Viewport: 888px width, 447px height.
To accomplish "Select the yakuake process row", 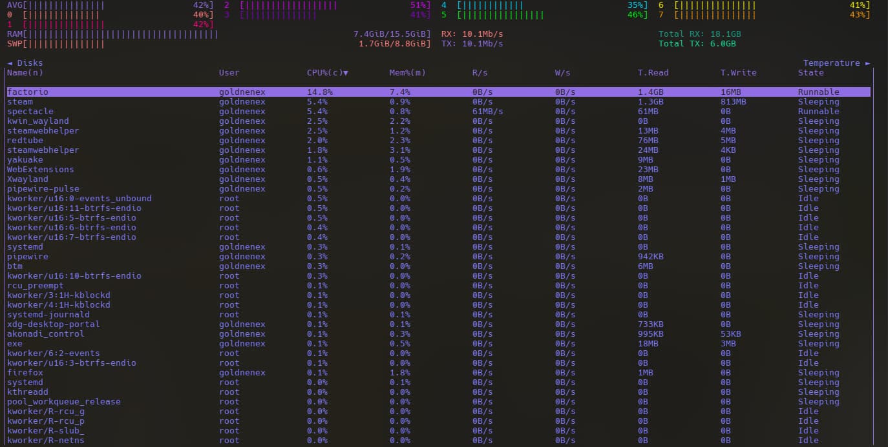I will tap(25, 160).
